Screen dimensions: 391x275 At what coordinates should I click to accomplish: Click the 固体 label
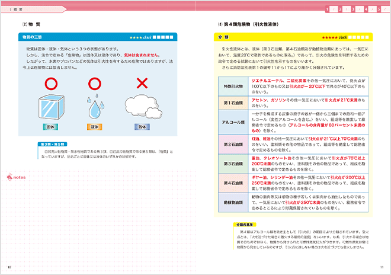(50, 127)
